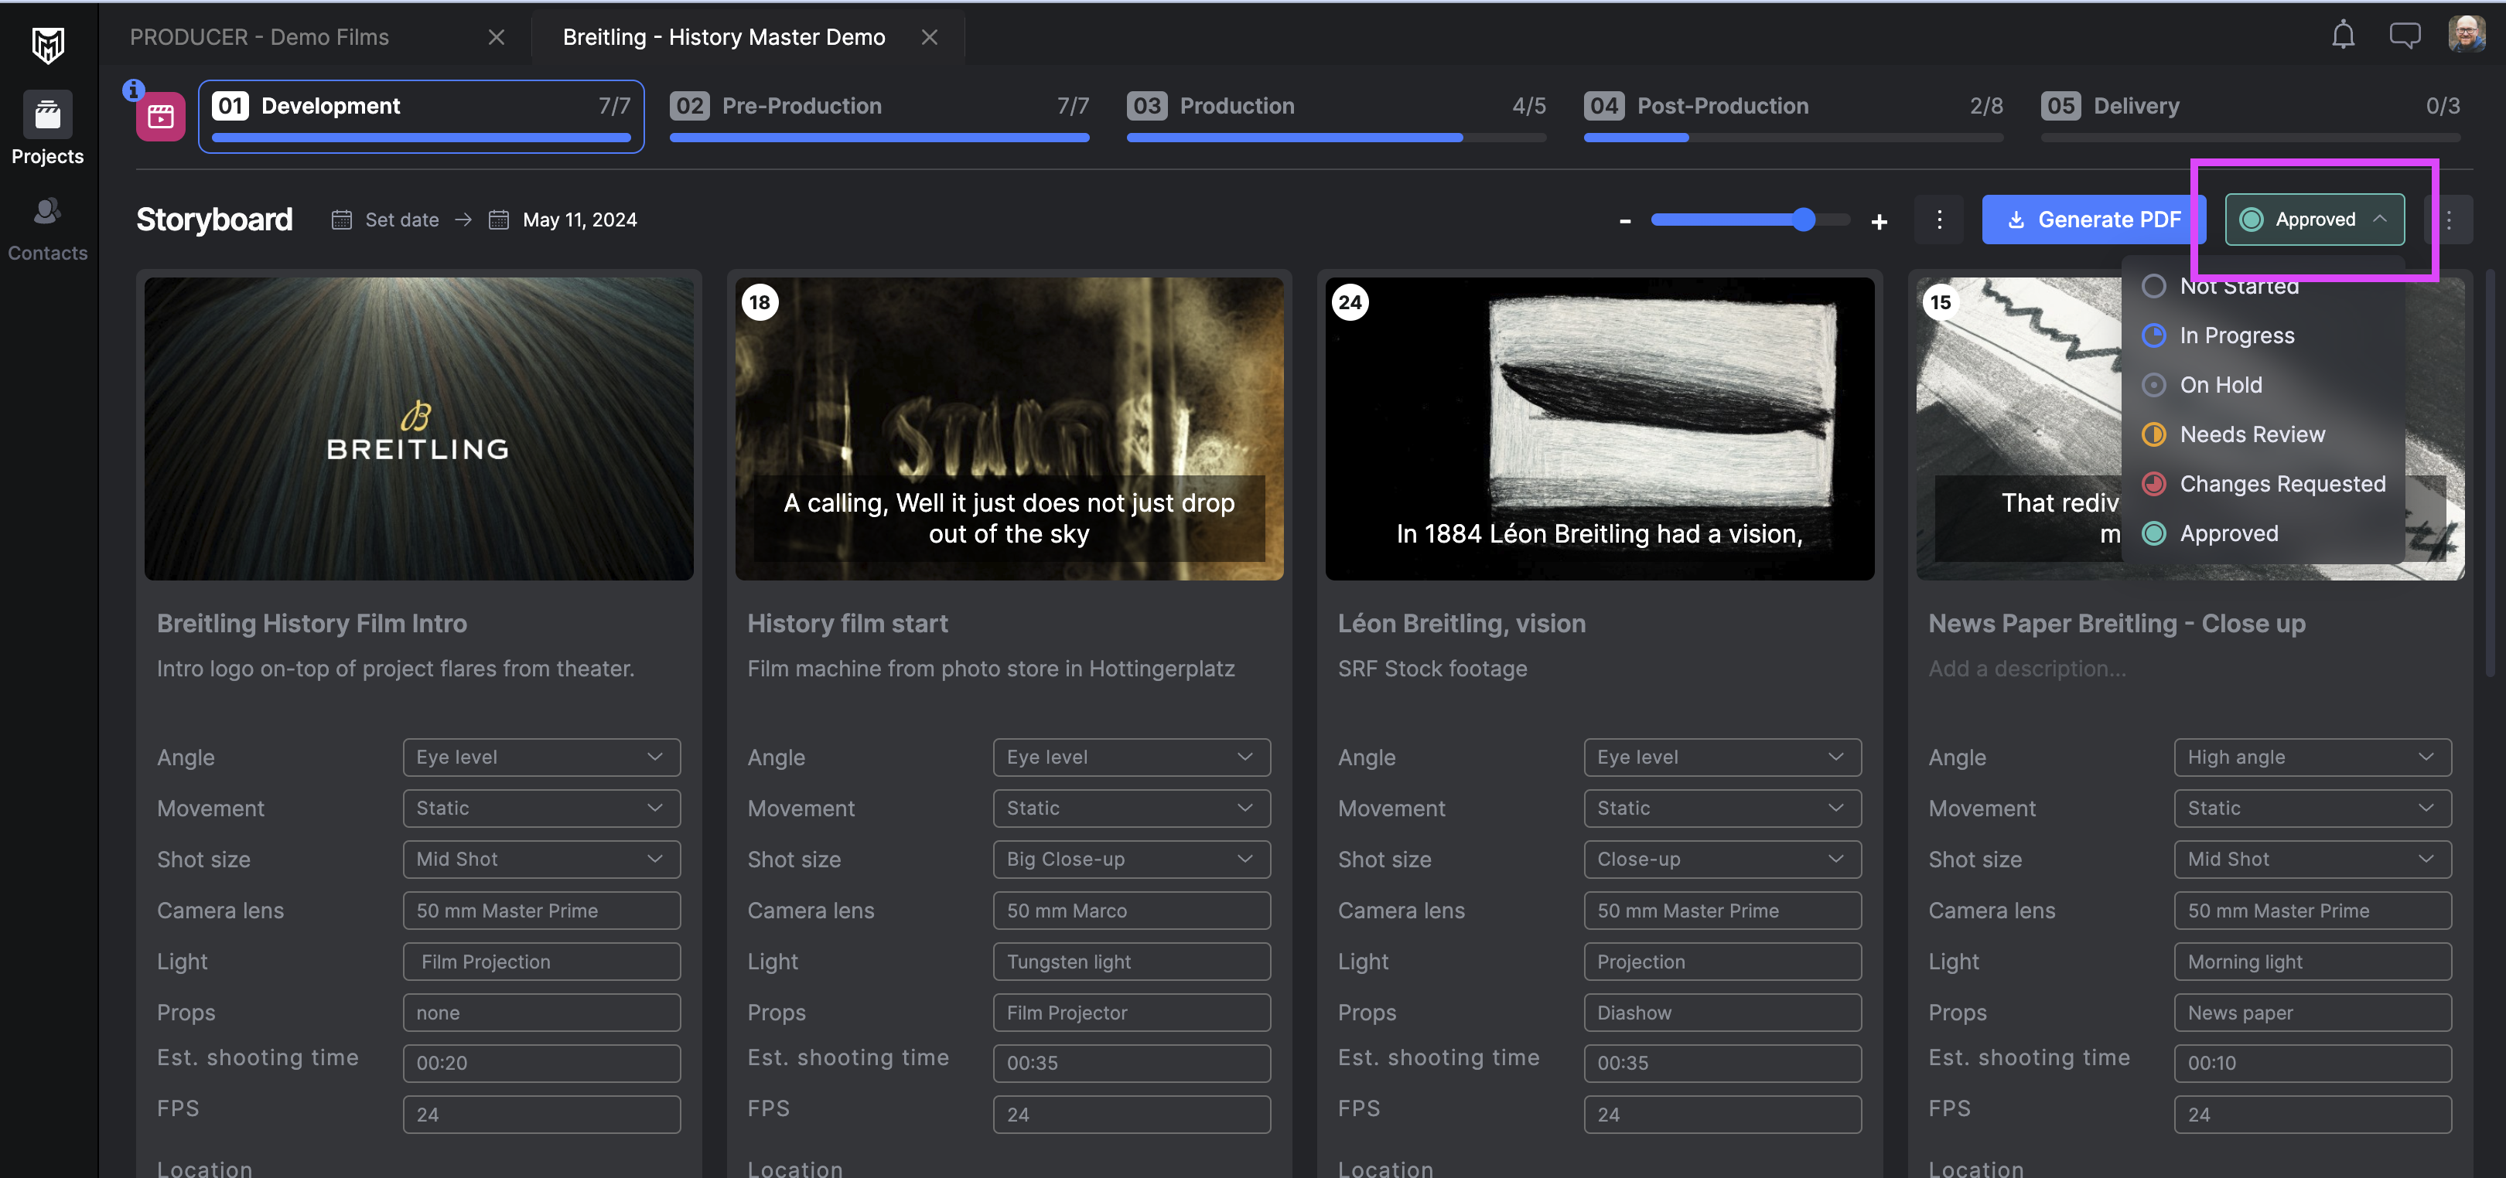Click Set date start date
This screenshot has width=2506, height=1178.
pos(401,220)
